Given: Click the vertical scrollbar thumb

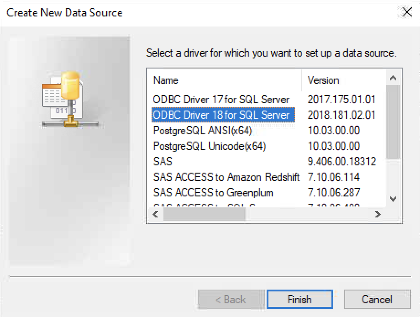Looking at the screenshot, I should 393,122.
